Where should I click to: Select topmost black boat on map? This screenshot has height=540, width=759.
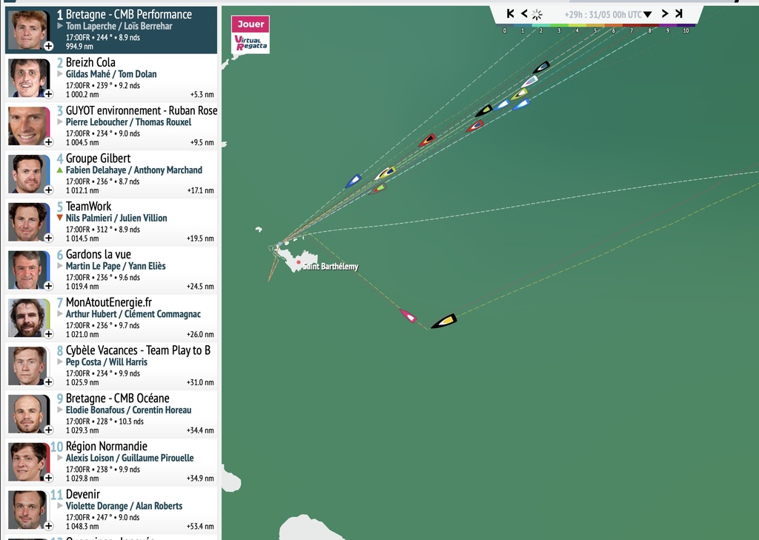coord(541,67)
